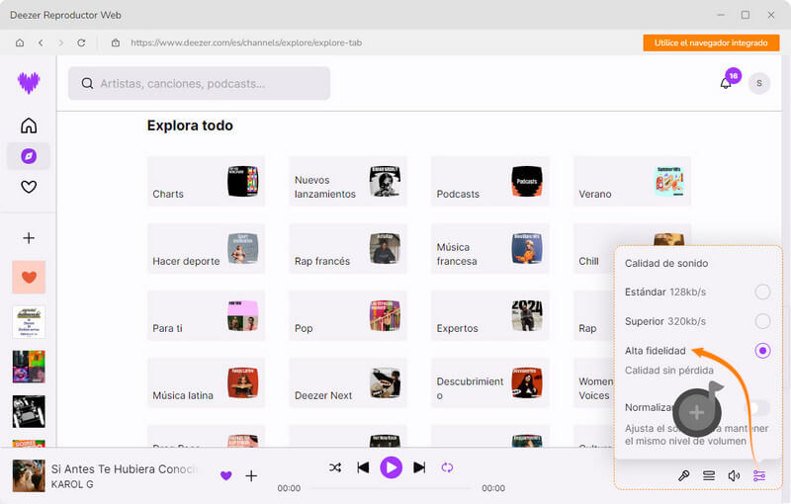Click Utilice el navegador integrado button
This screenshot has height=504, width=791.
tap(711, 42)
